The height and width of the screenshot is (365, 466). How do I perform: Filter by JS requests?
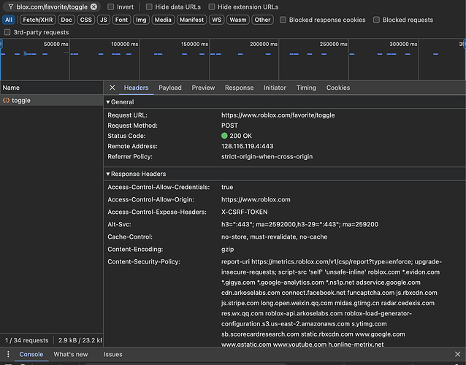click(x=104, y=20)
